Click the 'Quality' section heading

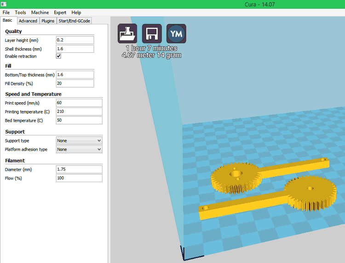[13, 31]
